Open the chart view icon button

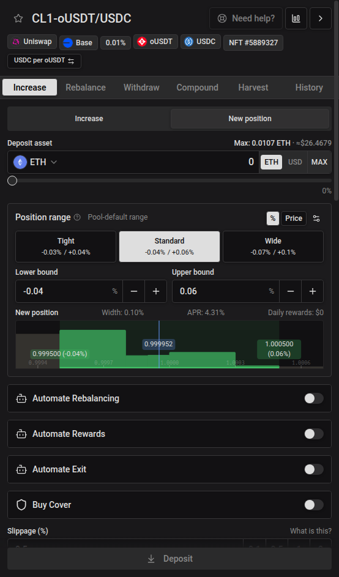[296, 18]
